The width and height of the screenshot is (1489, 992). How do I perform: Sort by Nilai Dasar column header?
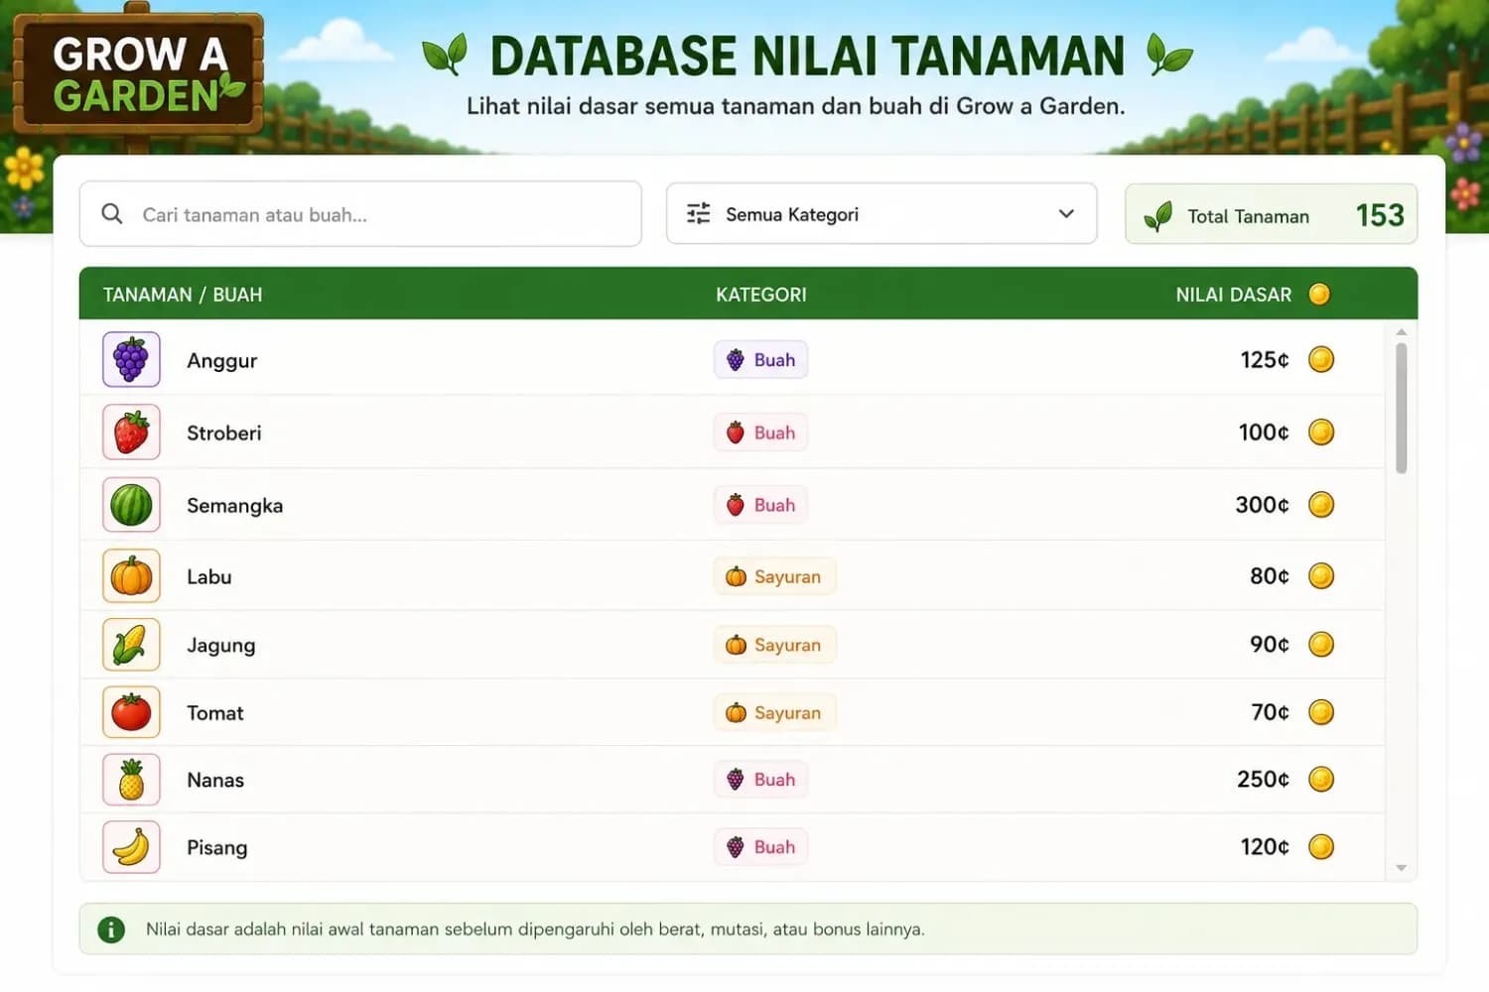point(1234,295)
